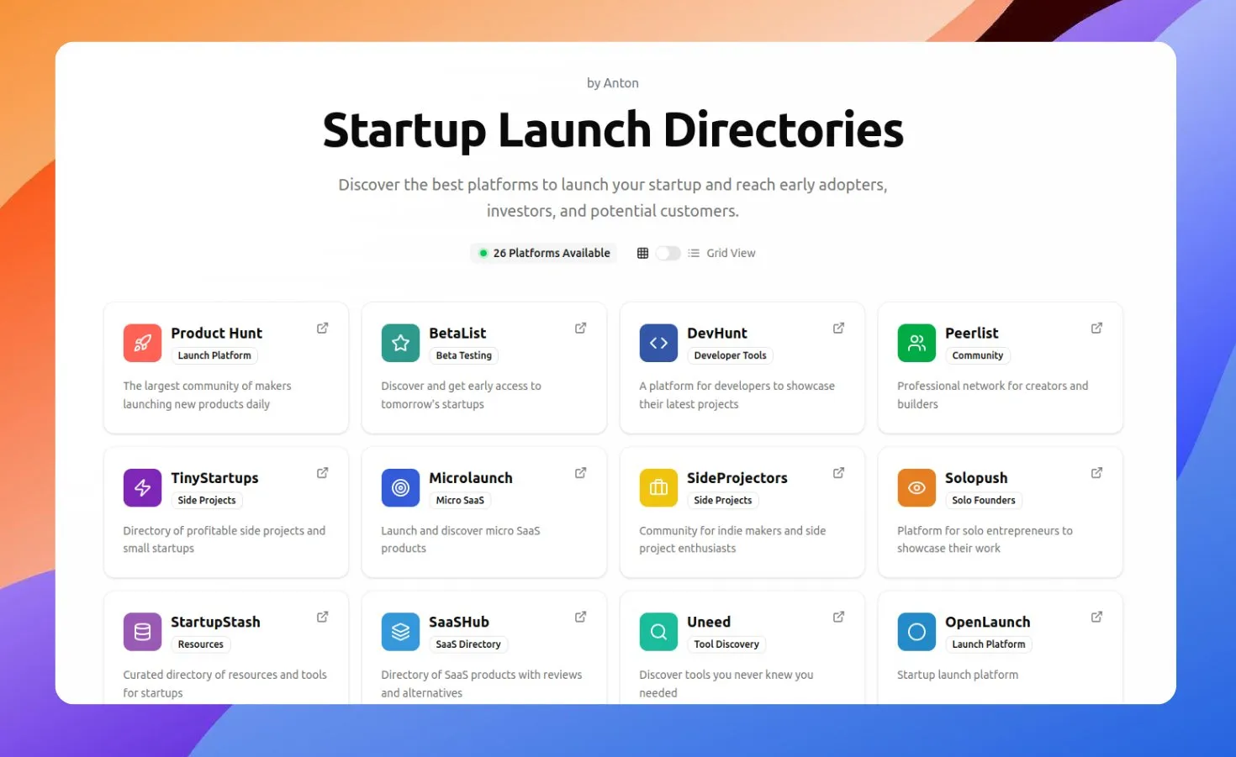Open the Peerlist title link
This screenshot has width=1236, height=757.
point(971,333)
